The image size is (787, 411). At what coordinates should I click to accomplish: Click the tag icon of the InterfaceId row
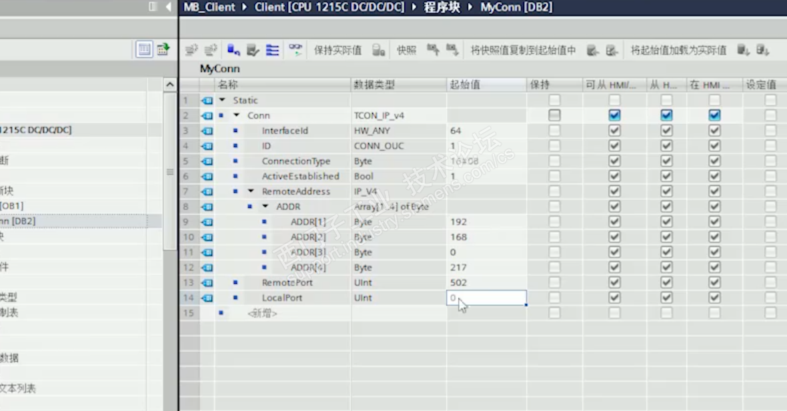(207, 131)
